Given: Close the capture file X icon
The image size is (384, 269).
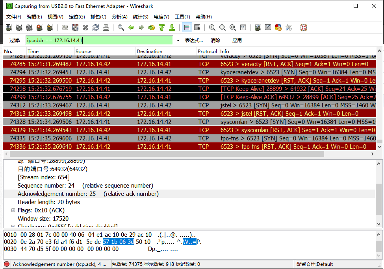Looking at the screenshot, I should pyautogui.click(x=85, y=28).
